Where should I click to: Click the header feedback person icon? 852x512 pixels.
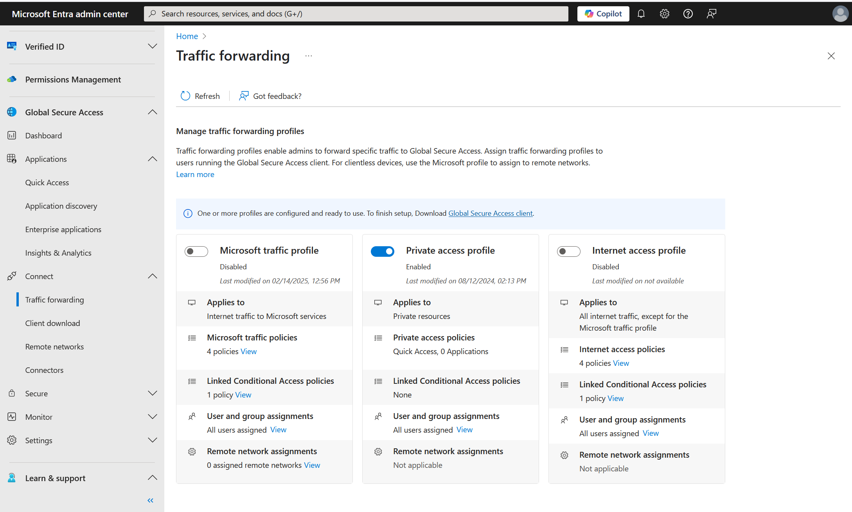pos(711,14)
